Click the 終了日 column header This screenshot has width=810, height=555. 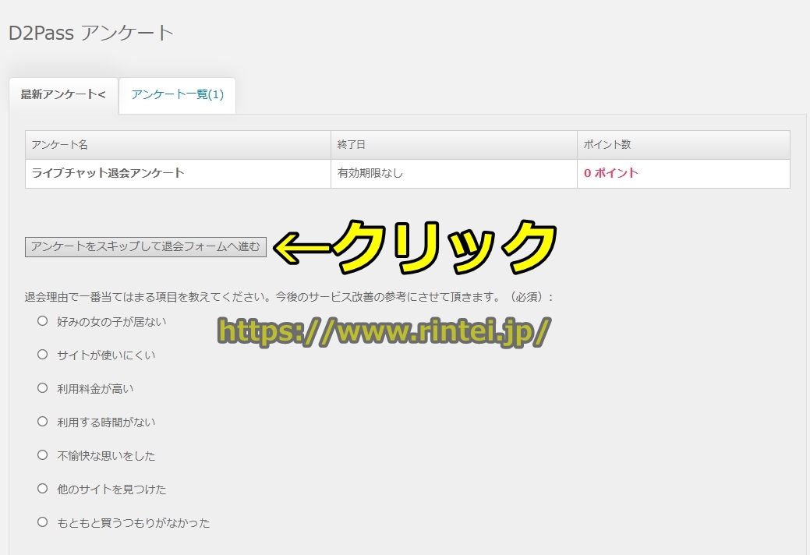click(x=351, y=145)
